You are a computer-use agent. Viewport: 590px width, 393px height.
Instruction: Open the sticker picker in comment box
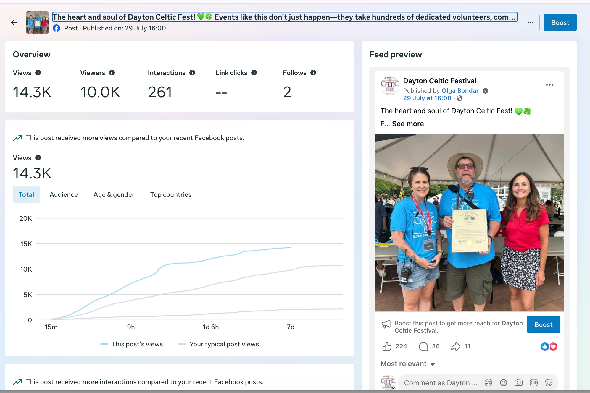[x=549, y=383]
